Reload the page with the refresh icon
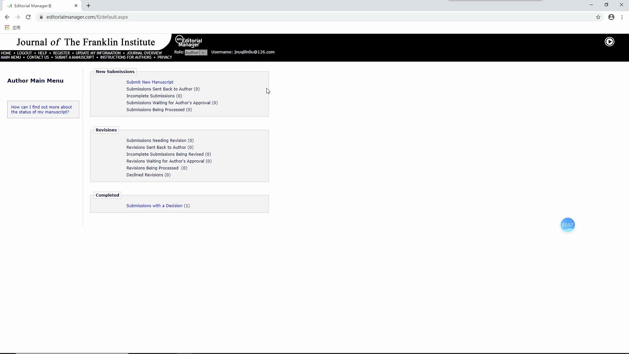Screen dimensions: 629x354 28,17
